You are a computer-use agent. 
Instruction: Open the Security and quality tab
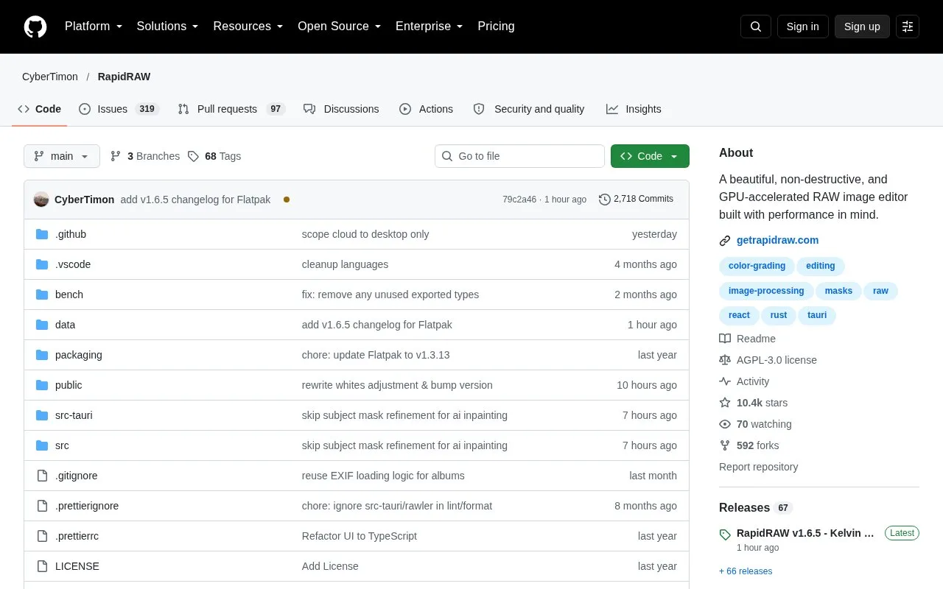529,109
